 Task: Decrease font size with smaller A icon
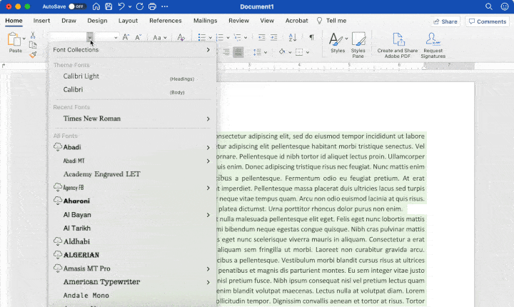point(138,37)
